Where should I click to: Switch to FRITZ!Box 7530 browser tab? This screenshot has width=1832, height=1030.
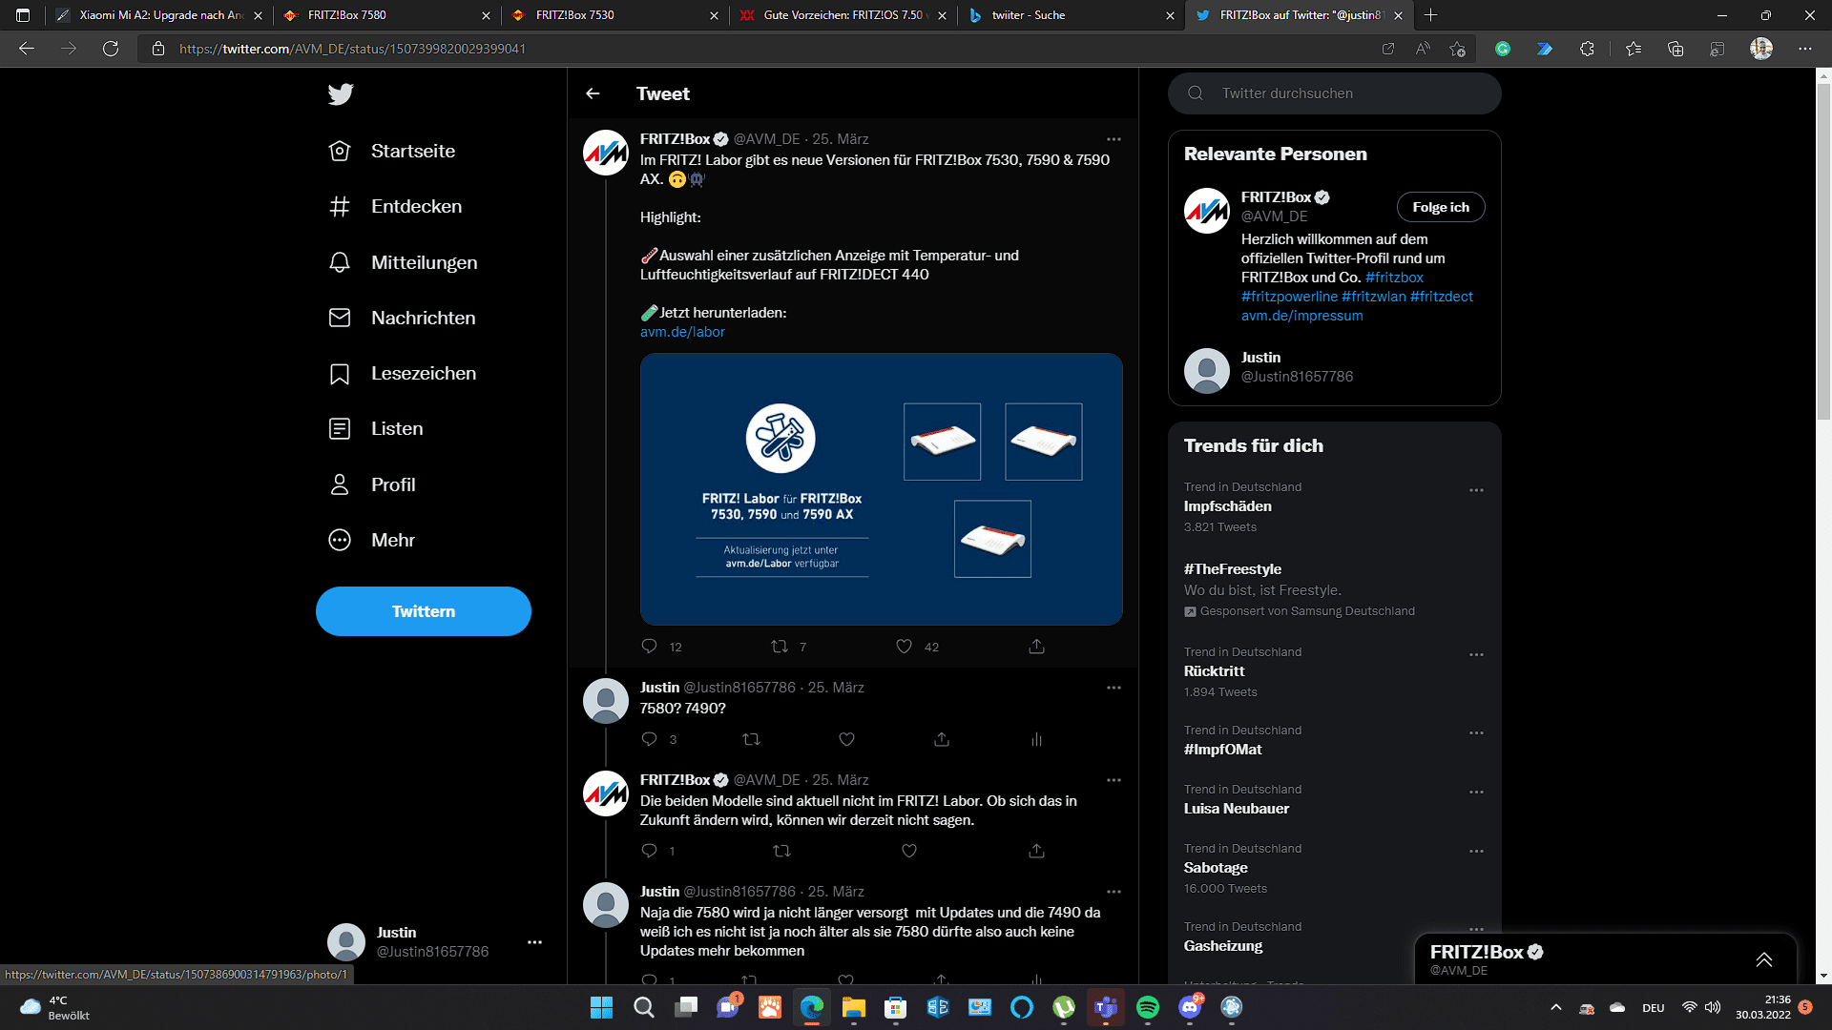615,15
